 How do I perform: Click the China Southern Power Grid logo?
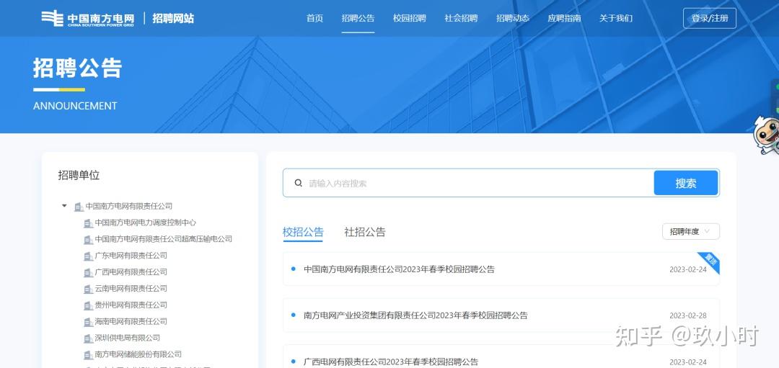[88, 18]
